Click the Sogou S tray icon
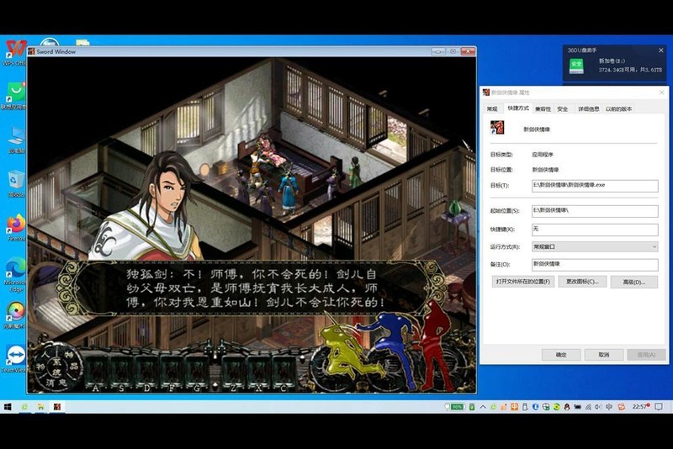Image resolution: width=673 pixels, height=449 pixels. pyautogui.click(x=621, y=407)
